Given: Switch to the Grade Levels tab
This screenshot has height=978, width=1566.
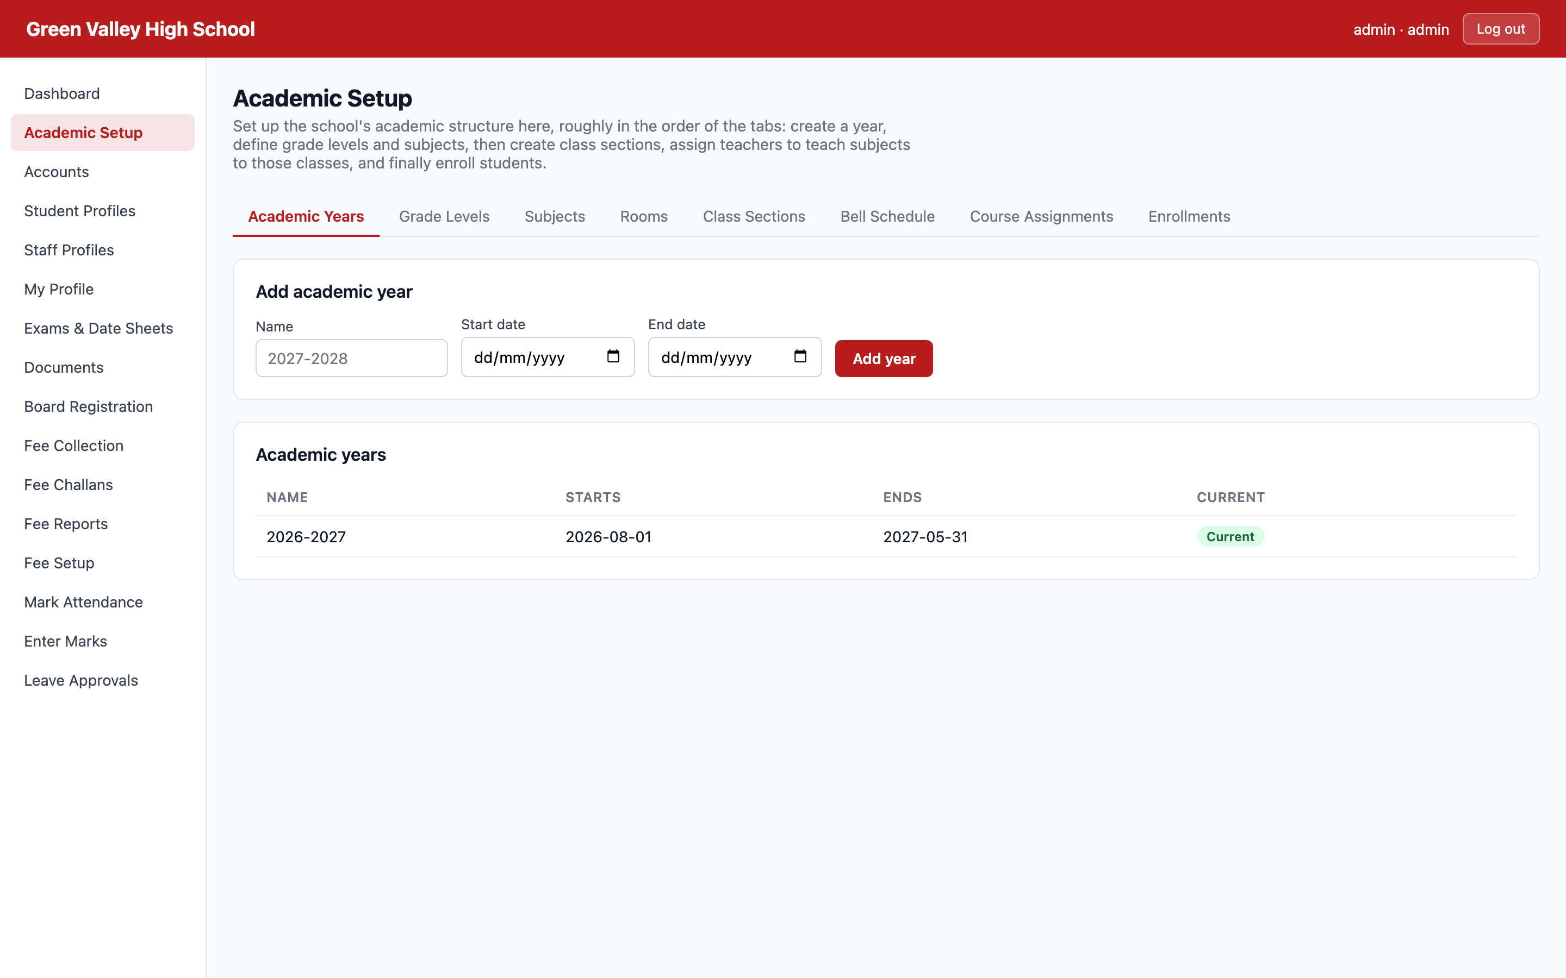Looking at the screenshot, I should click(444, 217).
